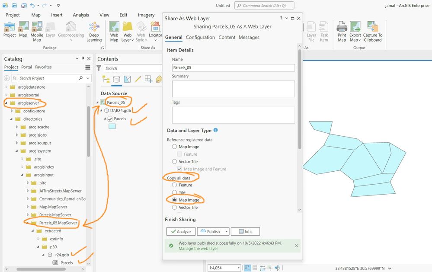Image resolution: width=432 pixels, height=272 pixels.
Task: Select List By Data Source icon
Action: (x=117, y=80)
